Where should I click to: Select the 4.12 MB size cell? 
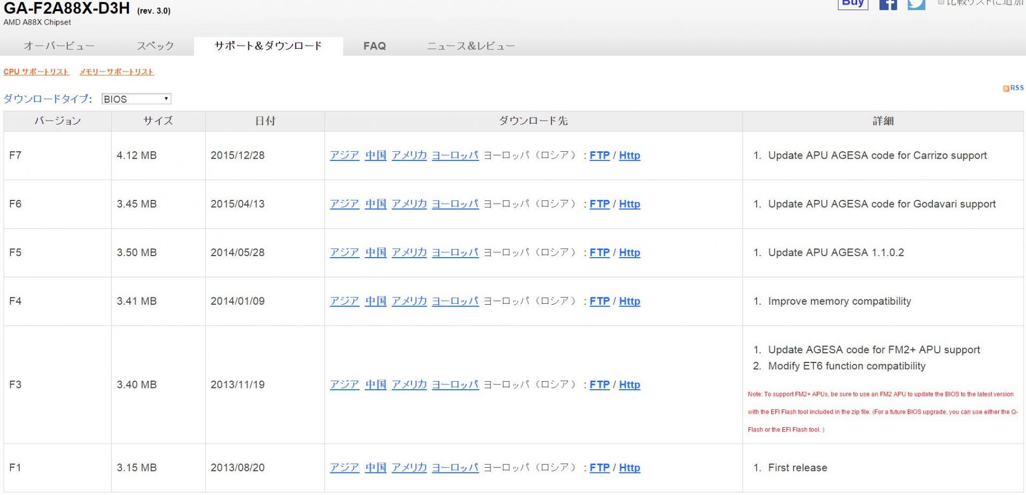pos(158,156)
